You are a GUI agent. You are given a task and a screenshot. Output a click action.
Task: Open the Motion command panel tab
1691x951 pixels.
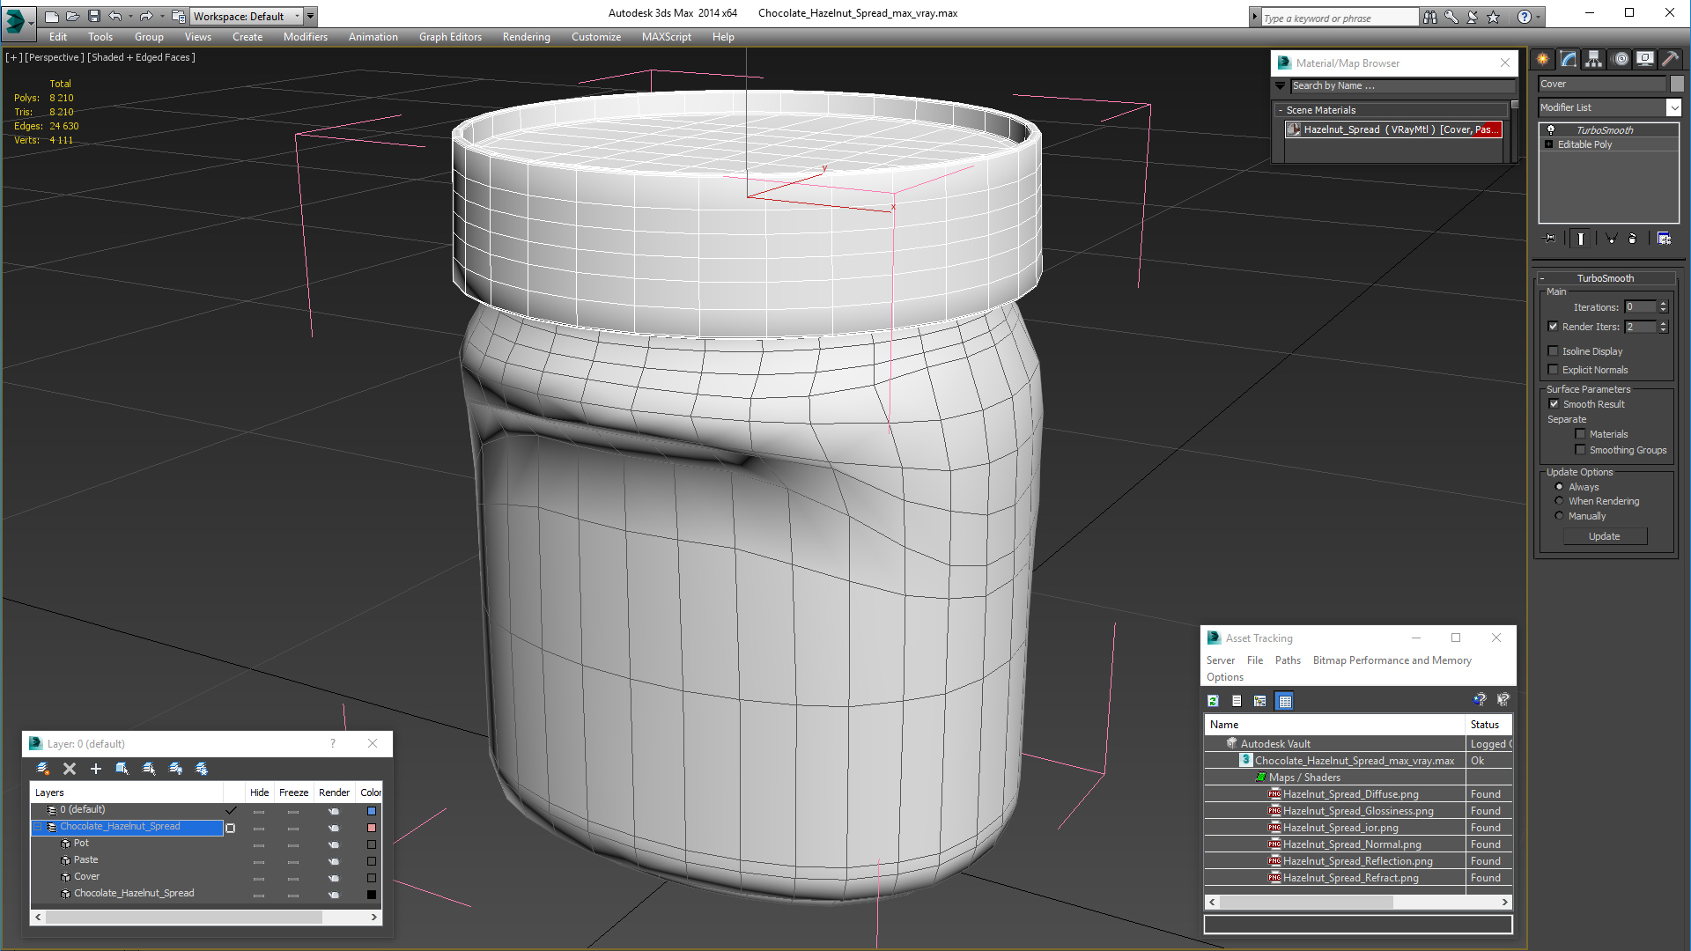[1621, 59]
